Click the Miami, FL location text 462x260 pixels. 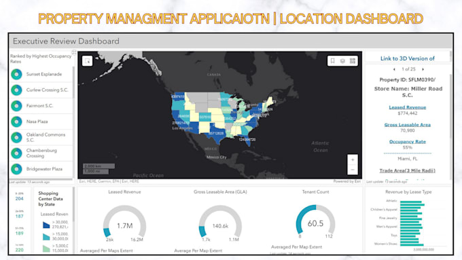click(x=408, y=159)
